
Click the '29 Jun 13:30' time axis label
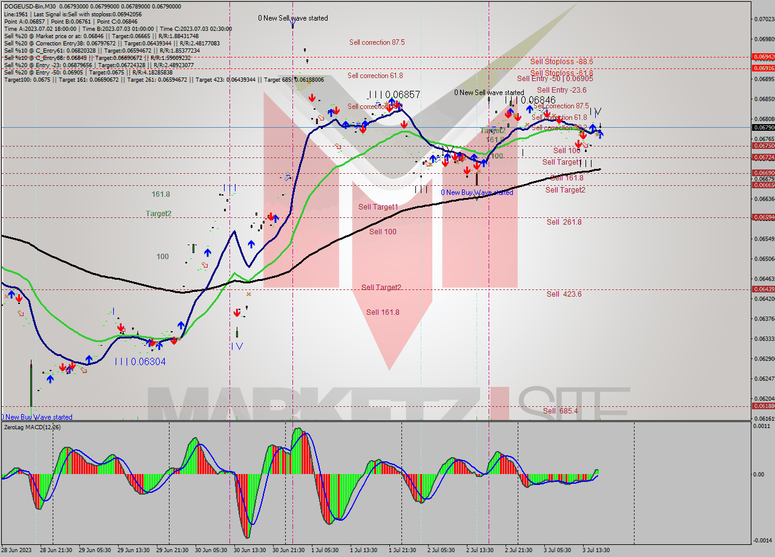134,550
